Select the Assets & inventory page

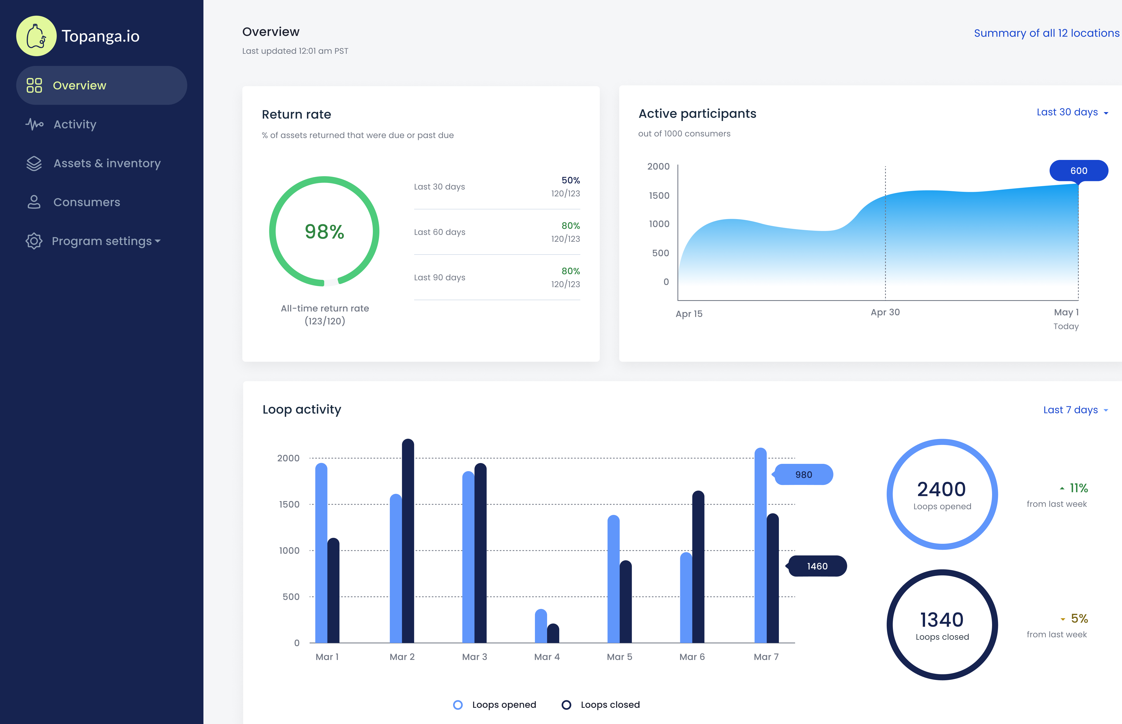click(x=107, y=163)
